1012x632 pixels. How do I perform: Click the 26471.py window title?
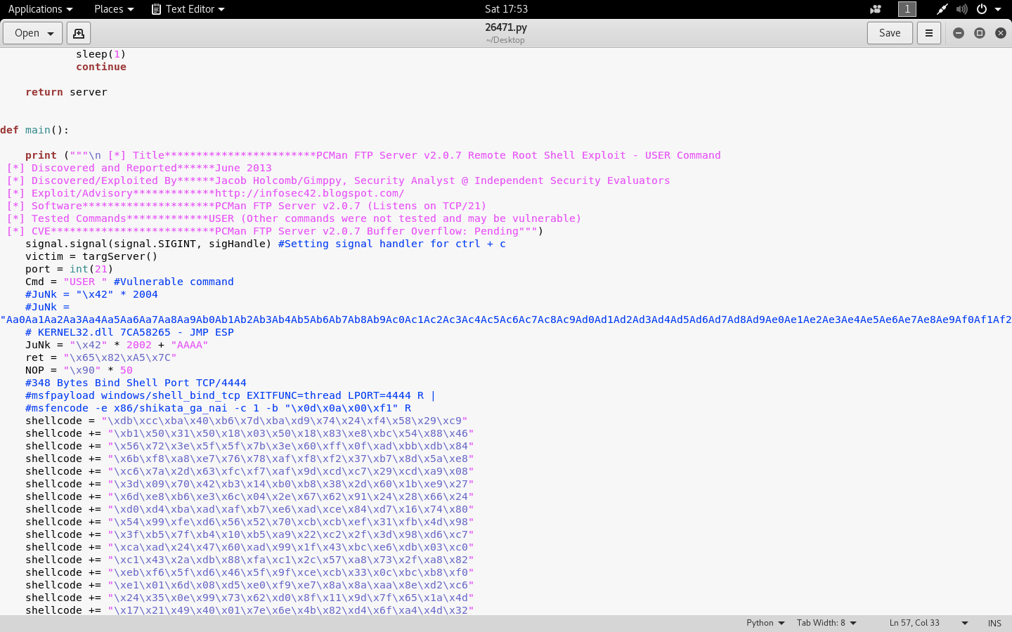coord(506,27)
